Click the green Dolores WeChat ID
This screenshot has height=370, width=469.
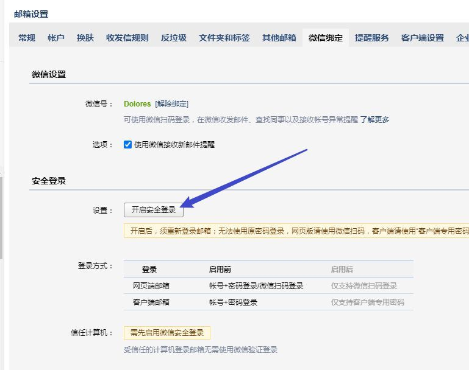pos(137,104)
